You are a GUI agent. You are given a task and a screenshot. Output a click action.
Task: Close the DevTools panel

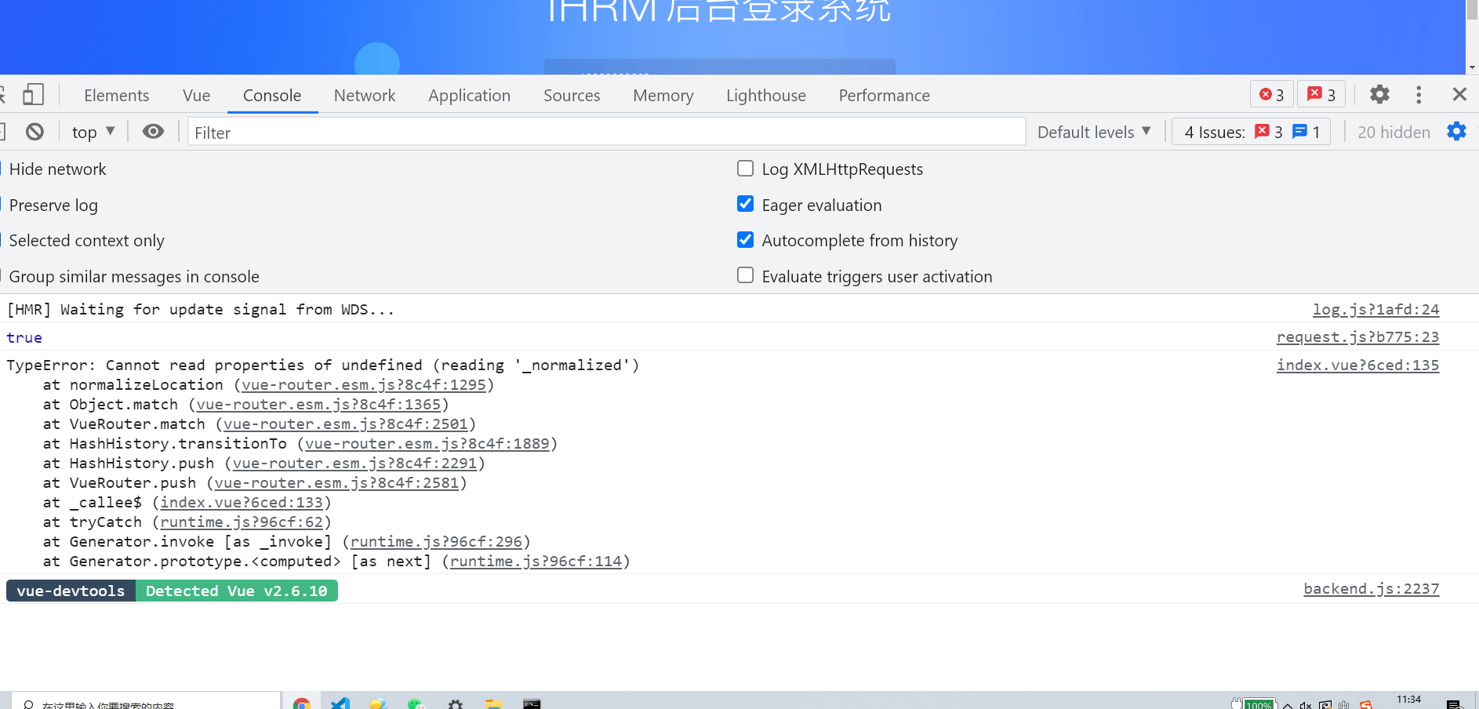pyautogui.click(x=1459, y=95)
